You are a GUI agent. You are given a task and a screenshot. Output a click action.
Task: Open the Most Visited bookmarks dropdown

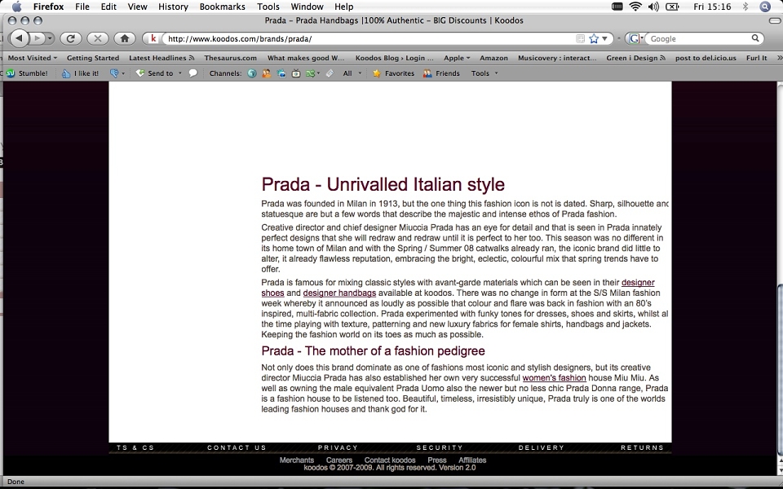[x=33, y=58]
